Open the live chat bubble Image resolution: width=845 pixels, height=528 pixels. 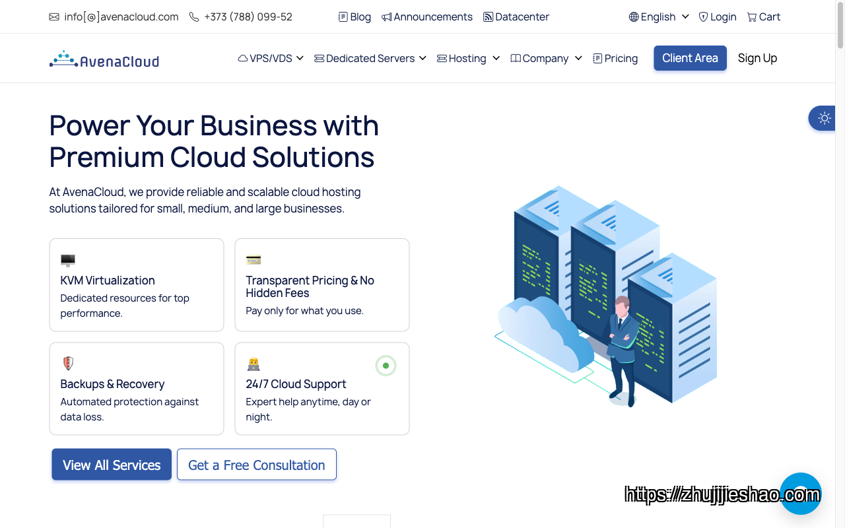click(800, 494)
